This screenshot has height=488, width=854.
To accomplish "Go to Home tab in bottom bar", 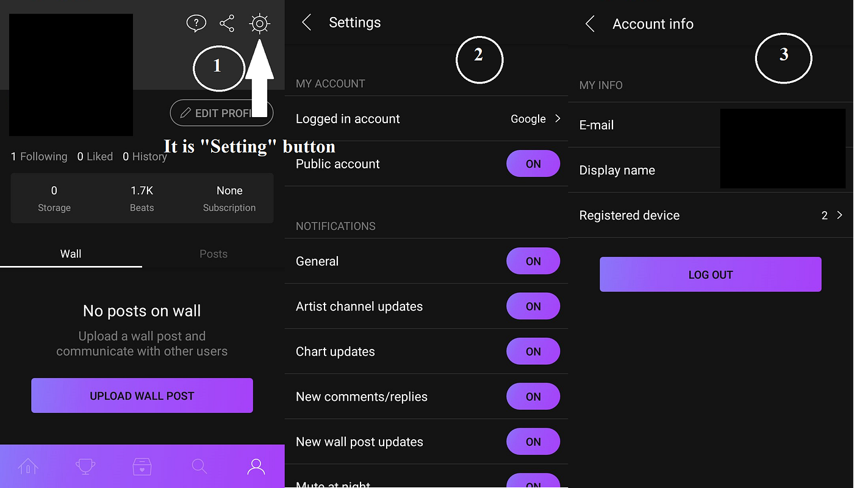I will 28,467.
